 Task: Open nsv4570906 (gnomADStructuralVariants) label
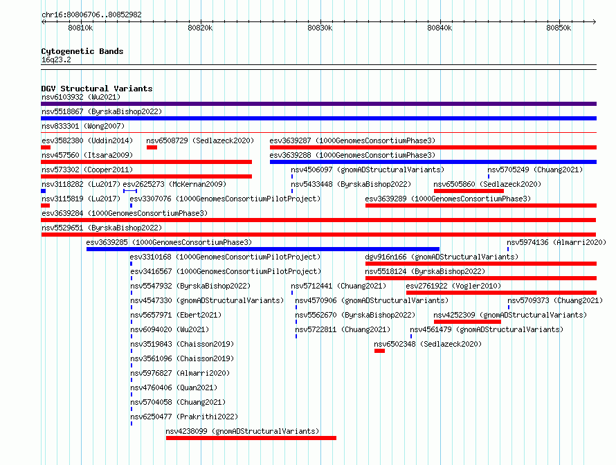372,300
